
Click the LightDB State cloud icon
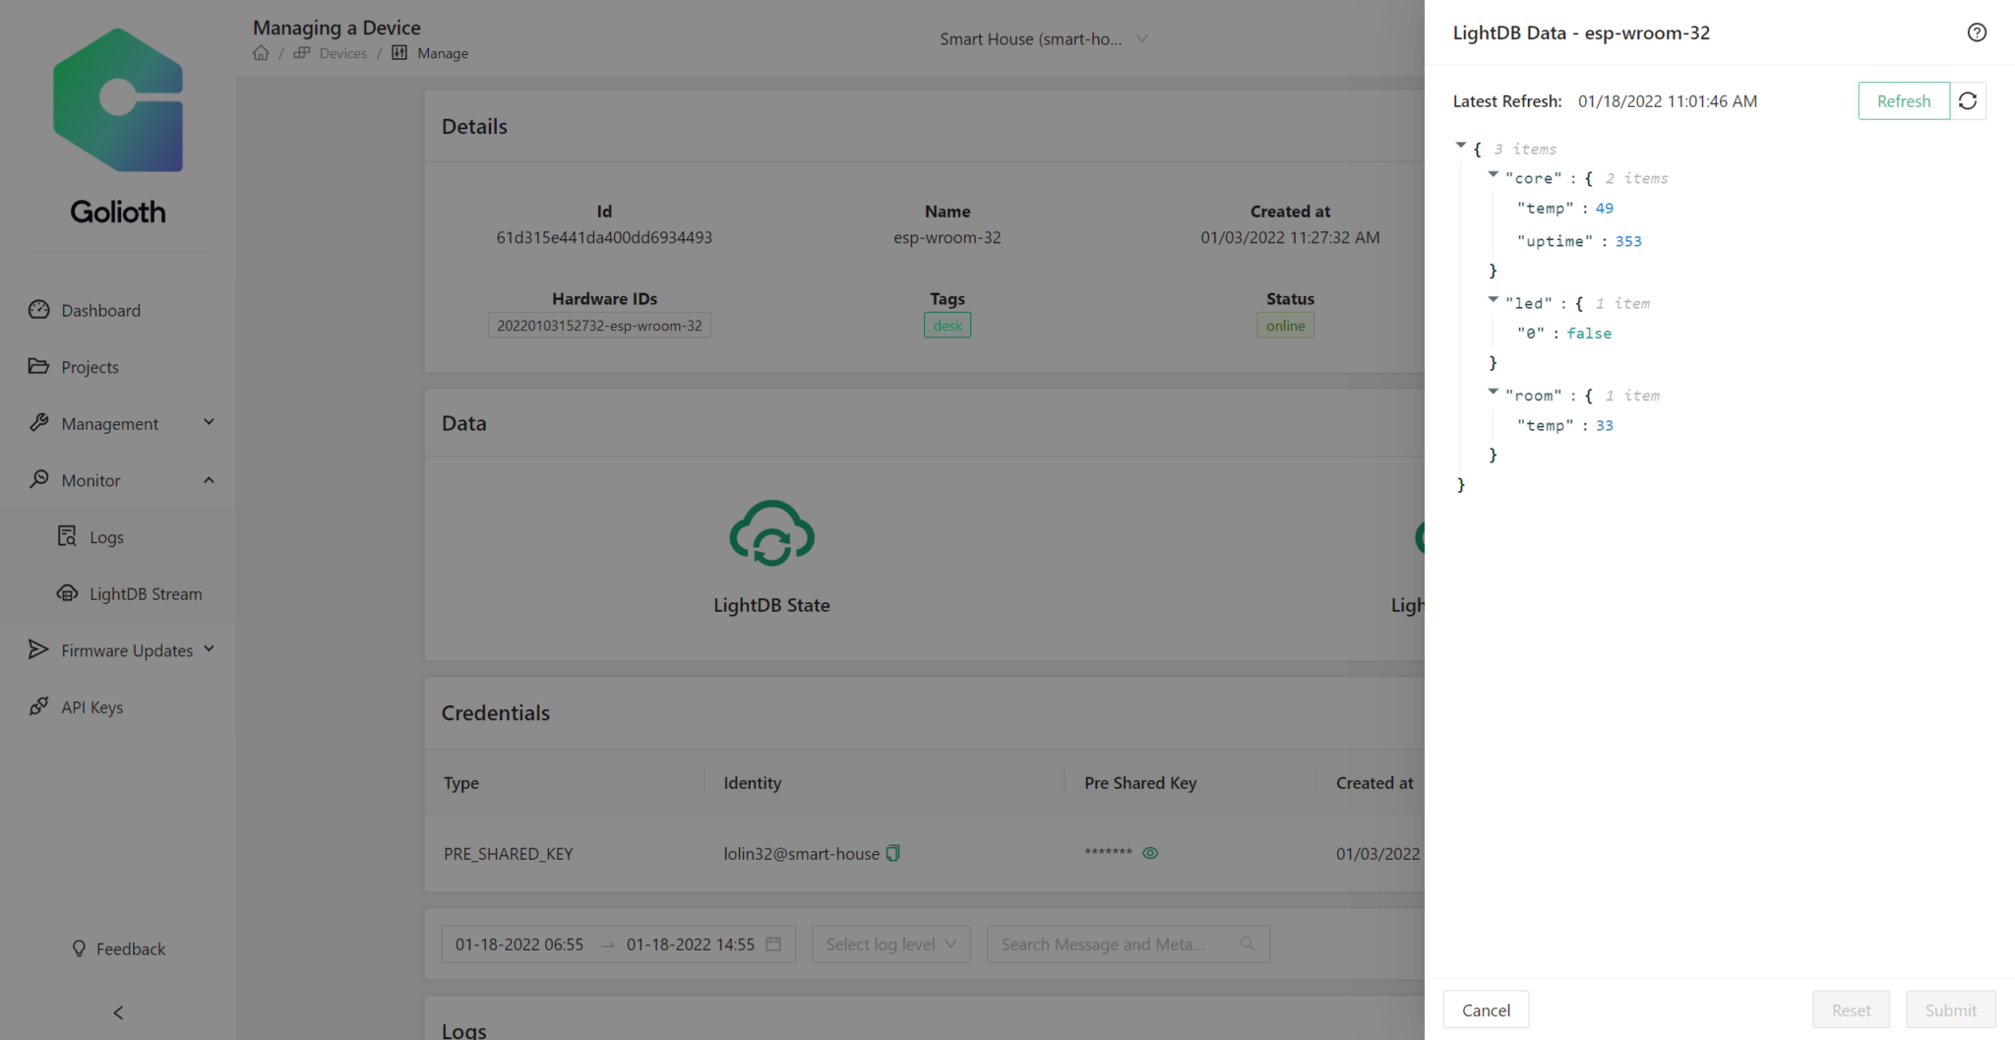coord(771,534)
